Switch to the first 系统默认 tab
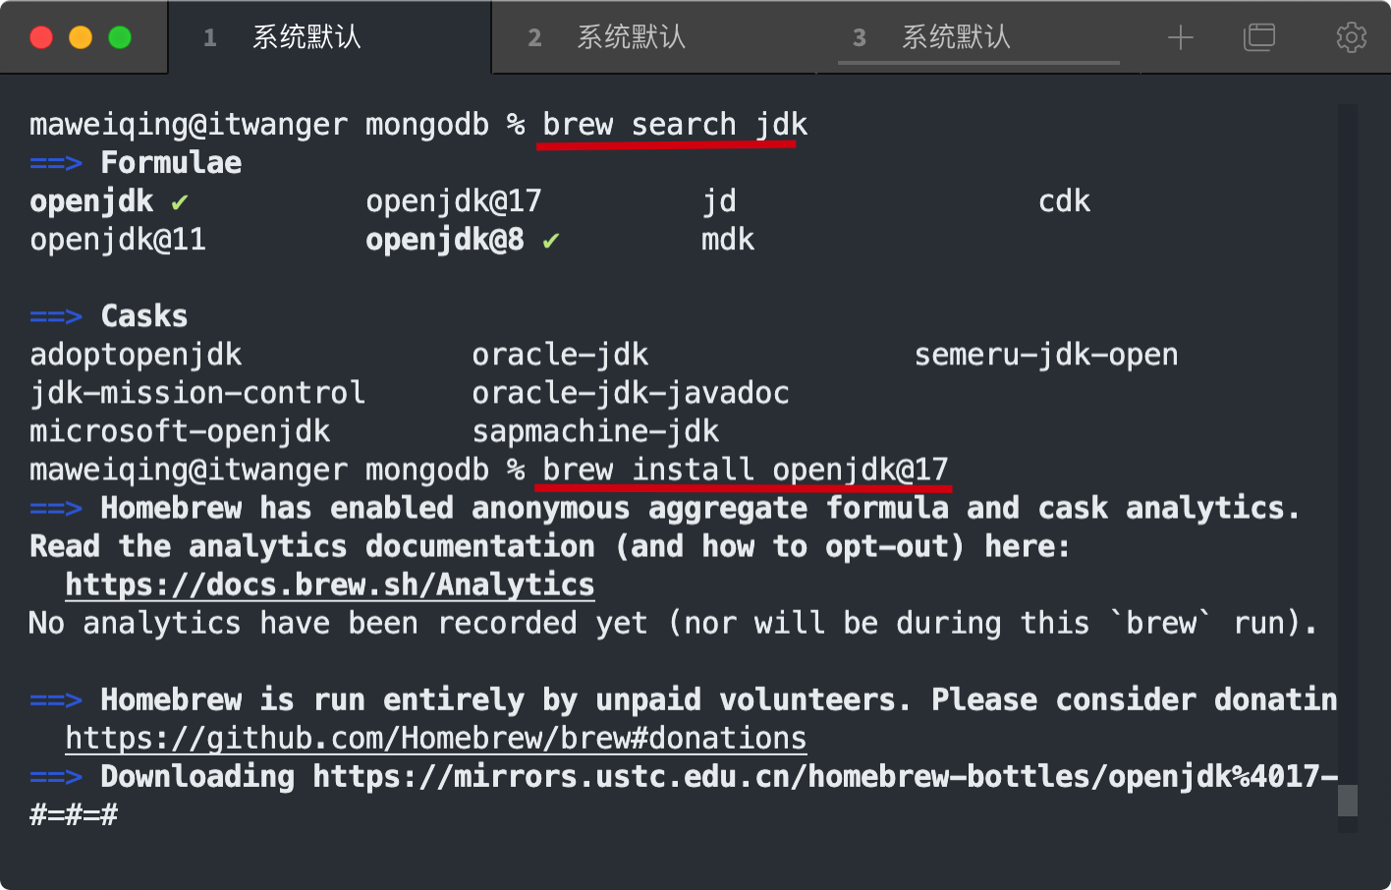1391x890 pixels. [x=306, y=38]
